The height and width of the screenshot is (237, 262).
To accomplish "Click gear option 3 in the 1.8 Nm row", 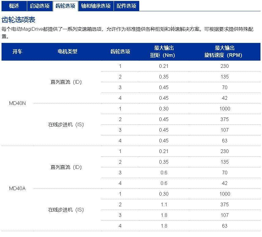I will (120, 215).
